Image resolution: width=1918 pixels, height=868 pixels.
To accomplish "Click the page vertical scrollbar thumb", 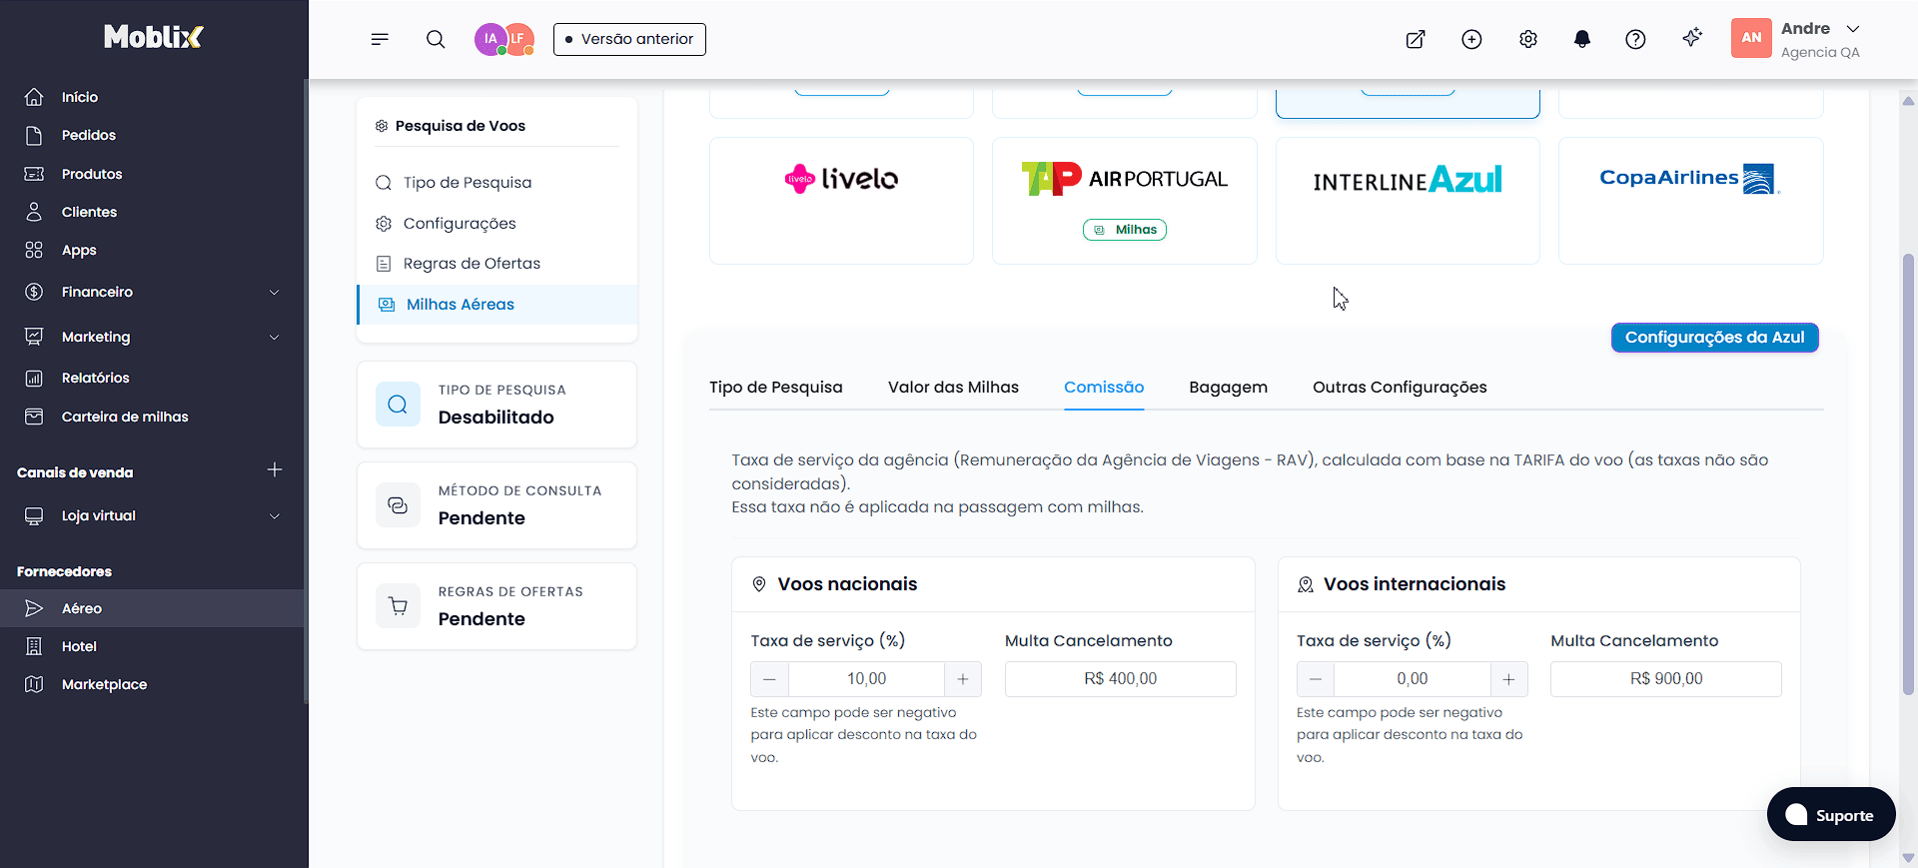I will (1908, 473).
